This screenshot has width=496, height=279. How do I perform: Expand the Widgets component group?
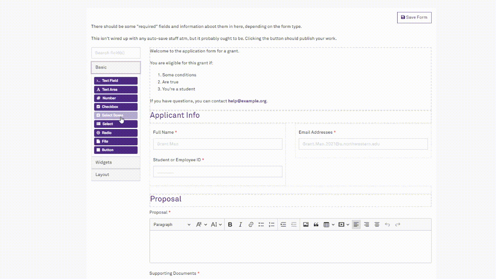116,162
